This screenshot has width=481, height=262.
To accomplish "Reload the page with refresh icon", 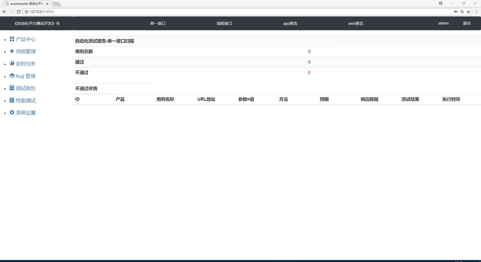I will [x=19, y=12].
